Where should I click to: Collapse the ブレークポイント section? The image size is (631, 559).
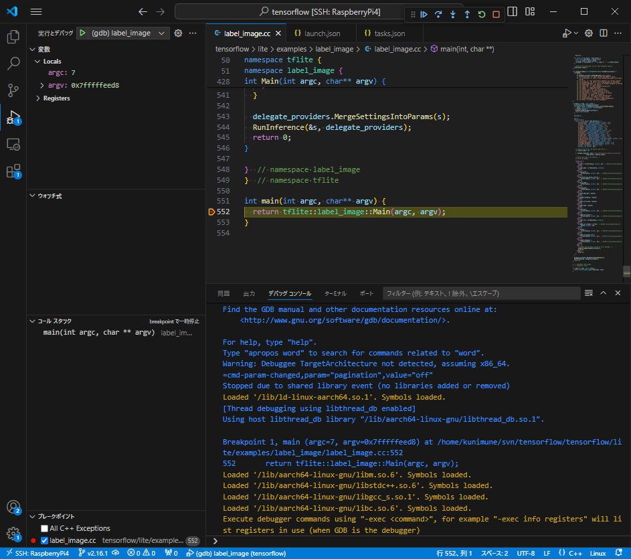[x=33, y=516]
